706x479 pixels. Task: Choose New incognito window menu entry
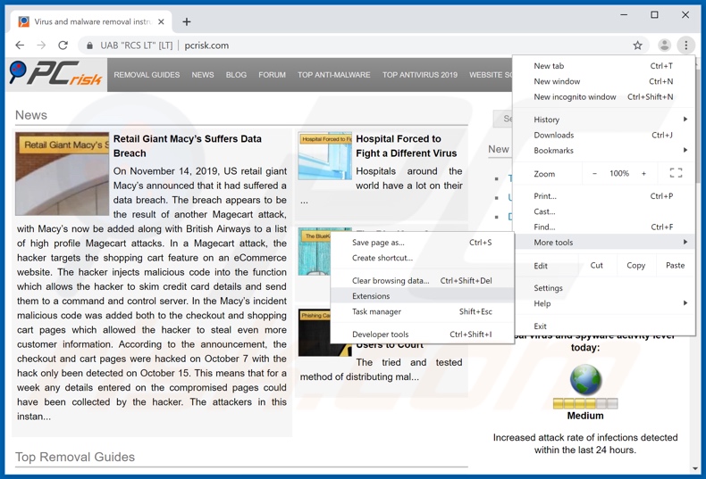[575, 97]
